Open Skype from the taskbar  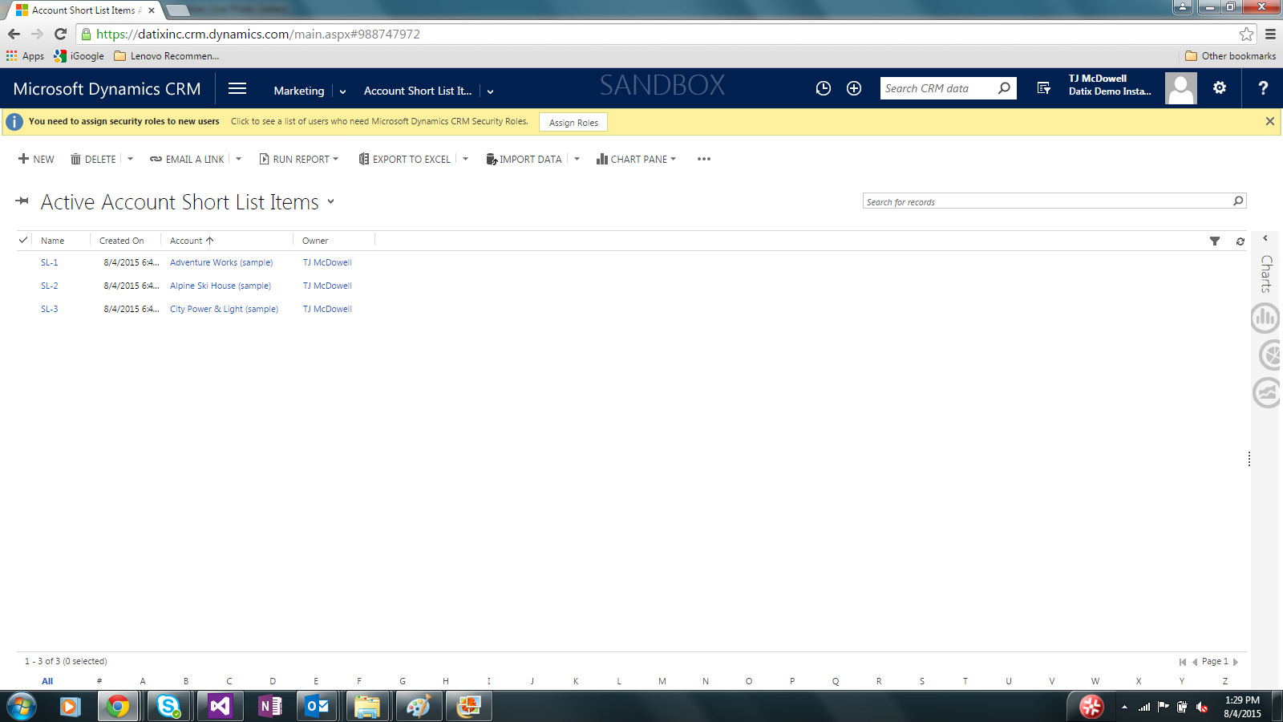168,707
